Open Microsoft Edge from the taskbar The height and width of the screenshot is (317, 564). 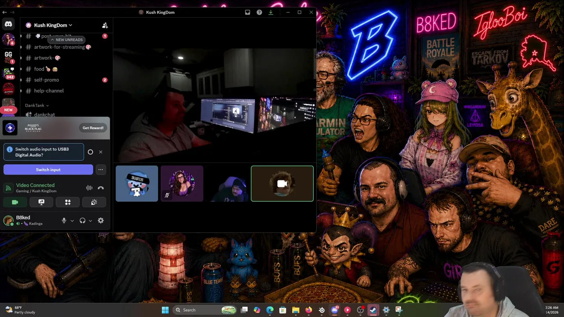(x=270, y=310)
